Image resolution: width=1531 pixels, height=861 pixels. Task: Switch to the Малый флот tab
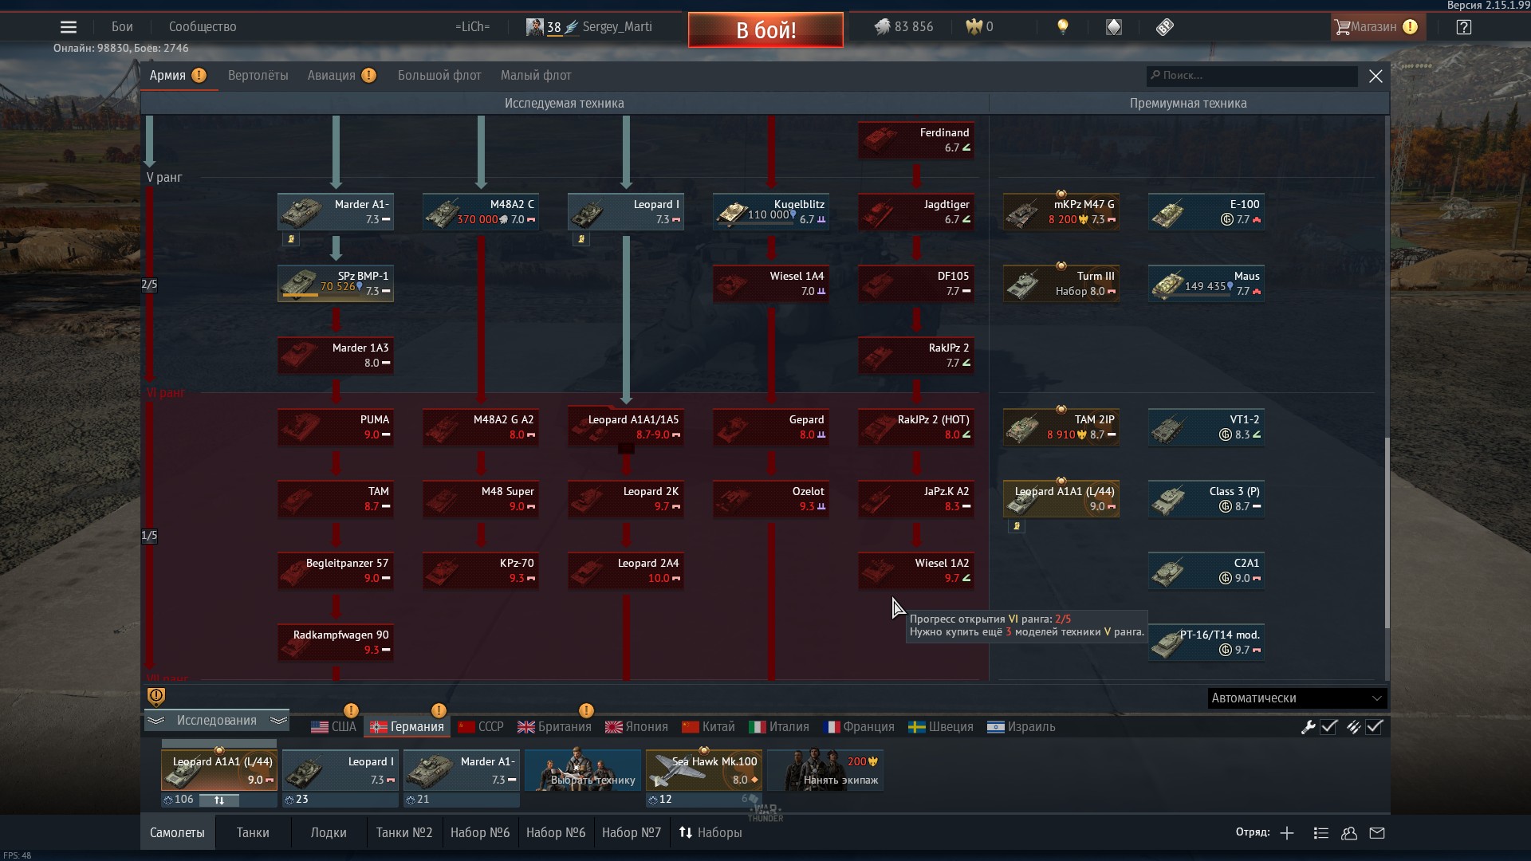tap(536, 76)
